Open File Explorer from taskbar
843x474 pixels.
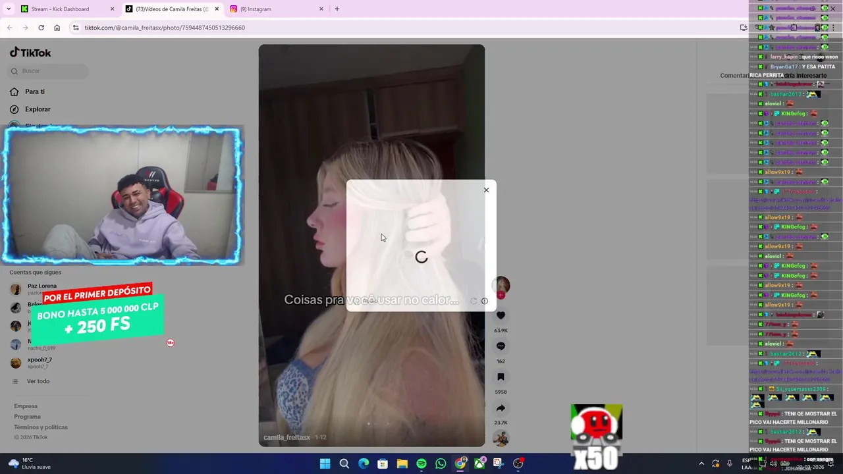click(402, 463)
